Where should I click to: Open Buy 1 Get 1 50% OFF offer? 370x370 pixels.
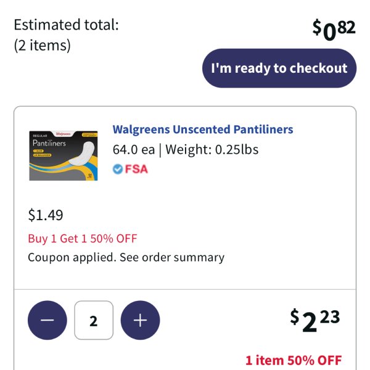[x=83, y=238]
